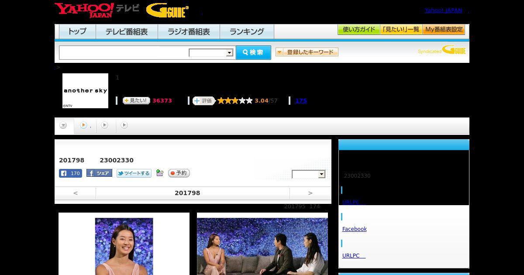Viewport: 524px width, 275px height.
Task: Open the Yahoo! JAPAN link at top right
Action: tap(443, 10)
